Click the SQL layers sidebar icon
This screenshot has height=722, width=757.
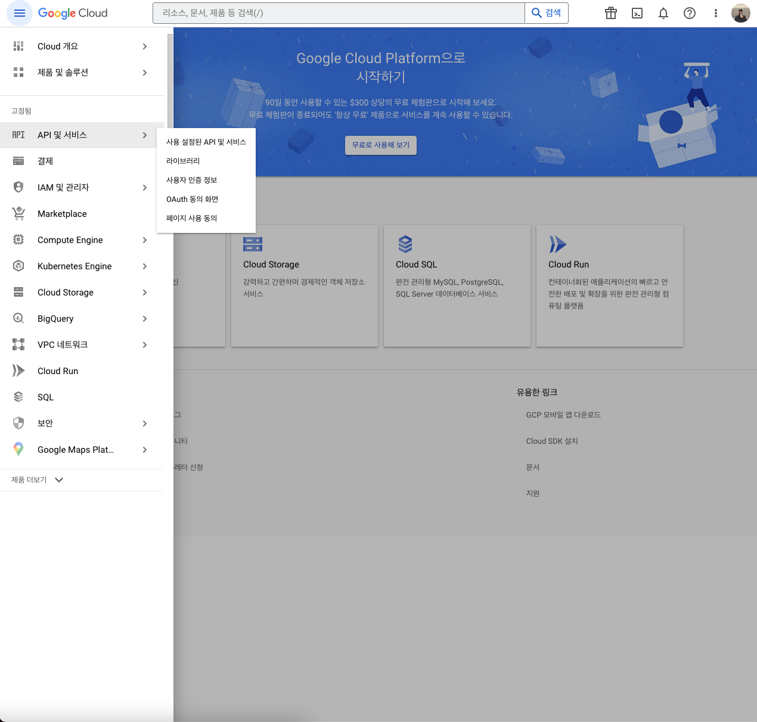[18, 397]
